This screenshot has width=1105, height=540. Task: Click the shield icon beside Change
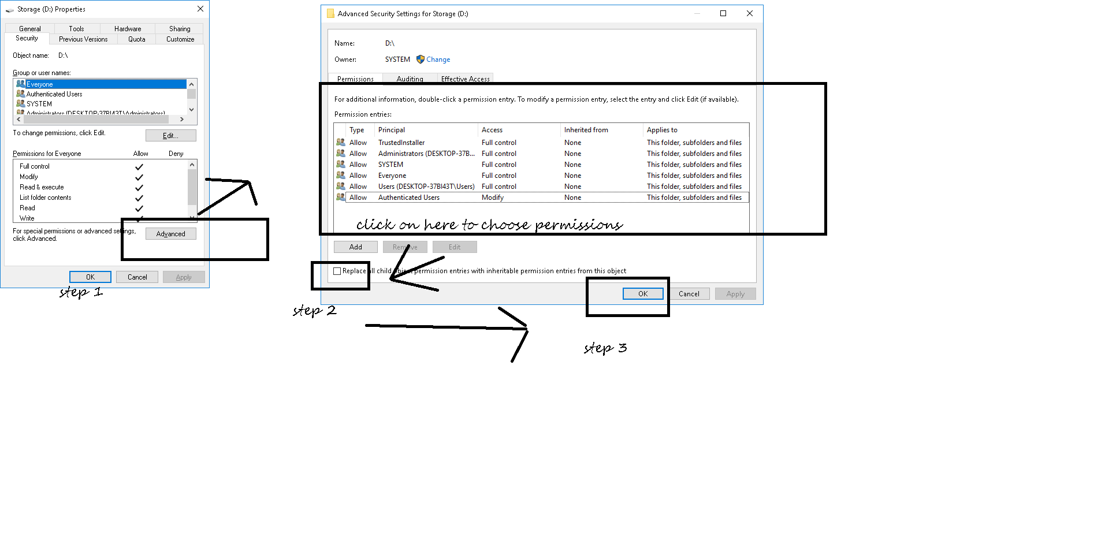tap(420, 59)
